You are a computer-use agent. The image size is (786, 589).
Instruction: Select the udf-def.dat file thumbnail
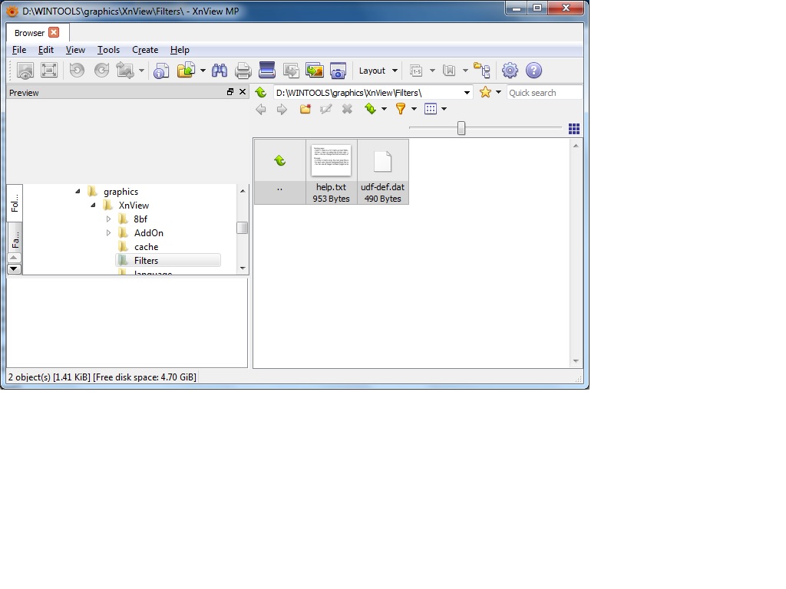coord(383,172)
